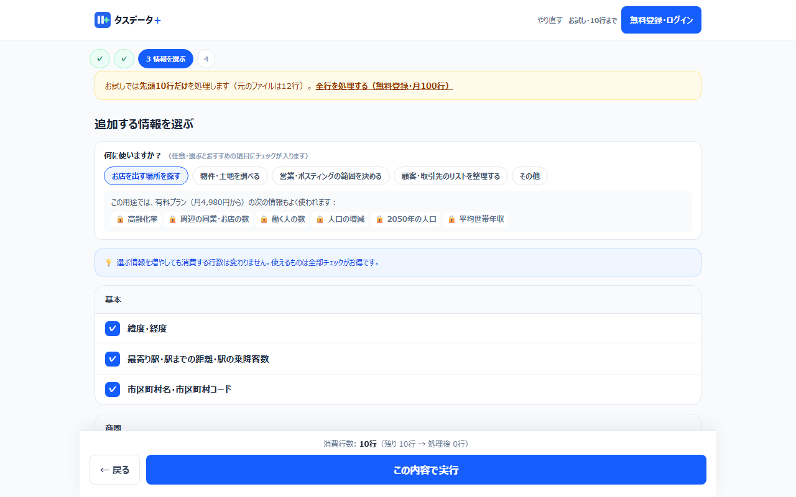Go to step 3 情報を選ぶ
The width and height of the screenshot is (796, 497).
point(165,58)
